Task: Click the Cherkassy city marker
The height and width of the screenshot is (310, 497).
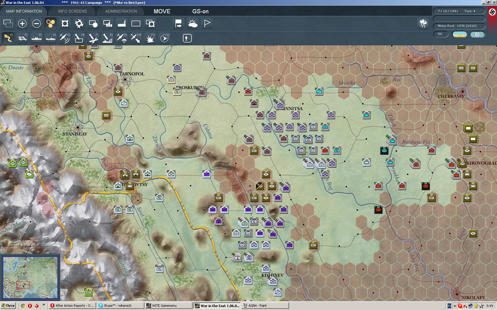Action: coord(463,92)
